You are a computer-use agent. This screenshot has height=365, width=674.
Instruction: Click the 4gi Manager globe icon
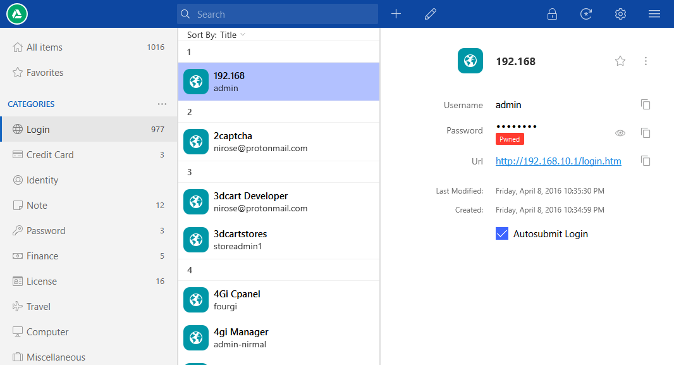click(x=196, y=338)
